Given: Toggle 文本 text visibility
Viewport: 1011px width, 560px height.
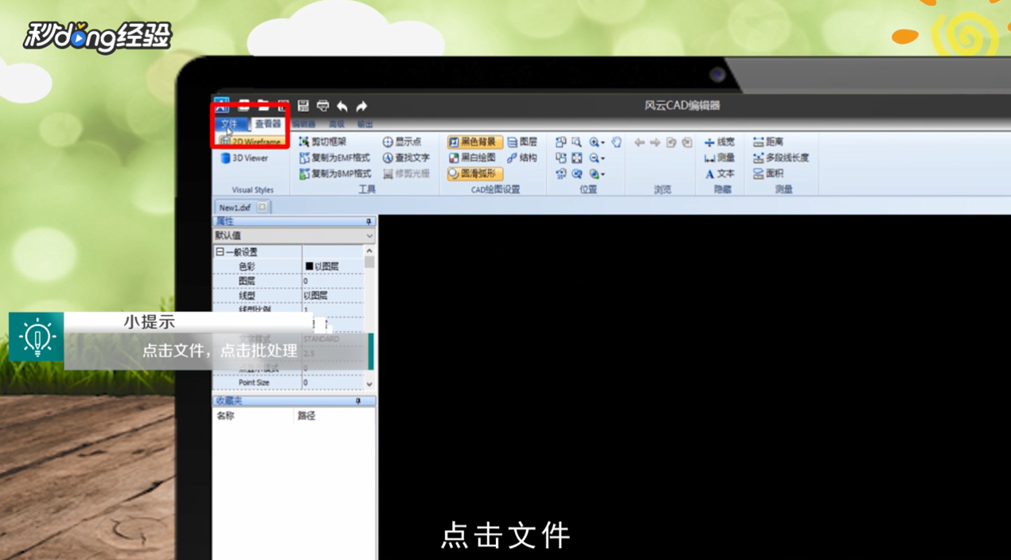Looking at the screenshot, I should coord(720,173).
